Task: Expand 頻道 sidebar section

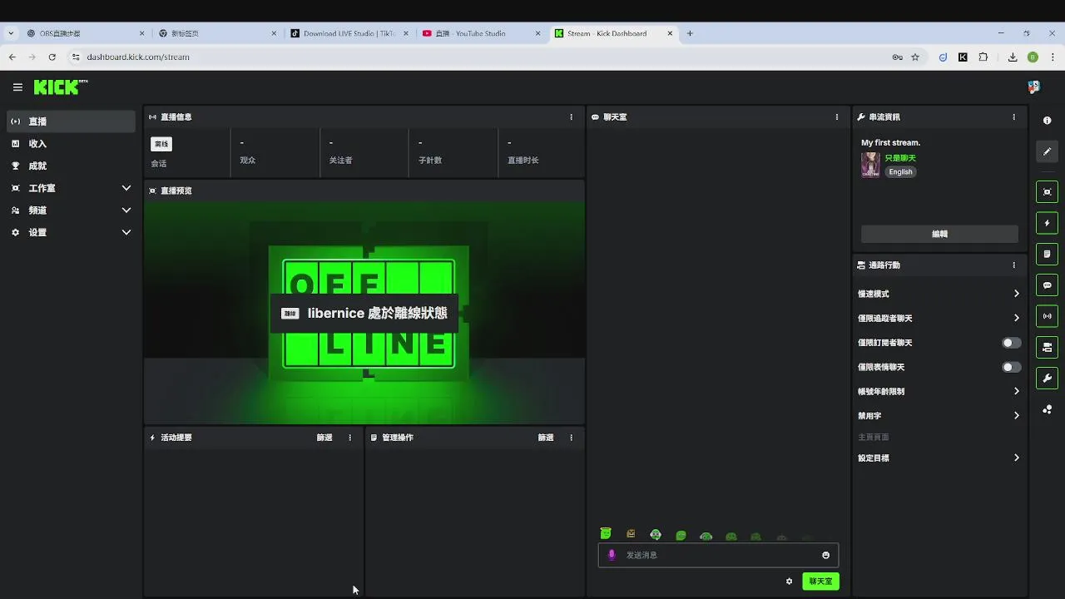Action: click(x=71, y=210)
